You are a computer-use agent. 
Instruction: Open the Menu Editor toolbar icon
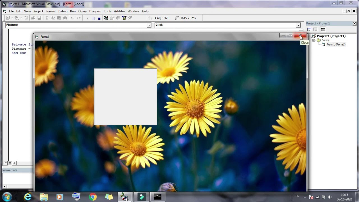click(26, 18)
